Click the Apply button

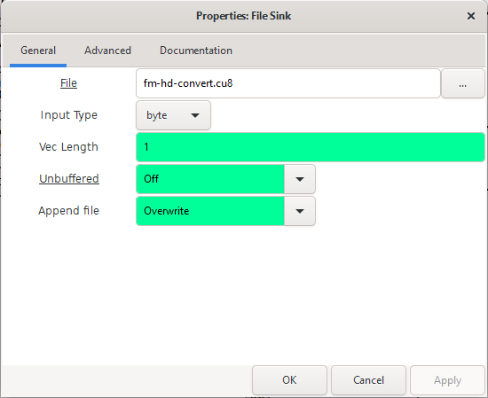[447, 380]
